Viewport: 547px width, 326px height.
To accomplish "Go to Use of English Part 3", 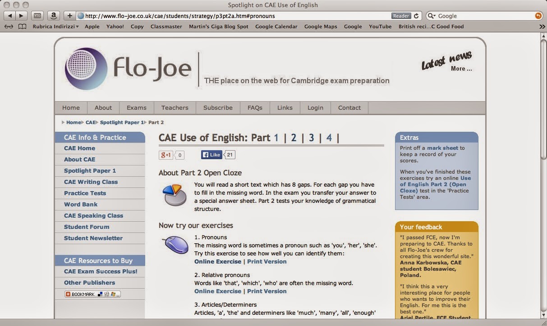I will [311, 138].
